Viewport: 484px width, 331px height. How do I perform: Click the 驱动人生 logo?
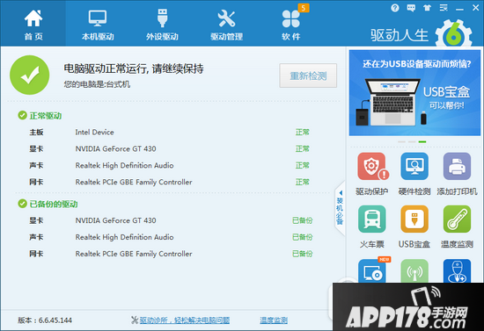[422, 34]
